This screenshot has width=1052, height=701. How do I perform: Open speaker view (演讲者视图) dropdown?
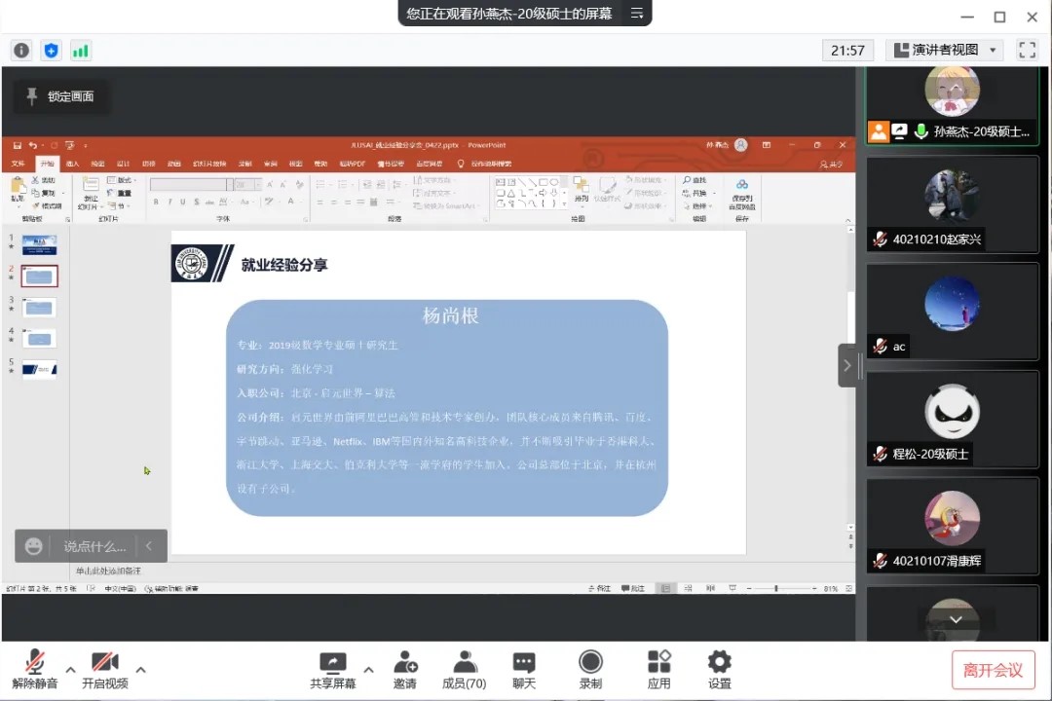pyautogui.click(x=944, y=50)
